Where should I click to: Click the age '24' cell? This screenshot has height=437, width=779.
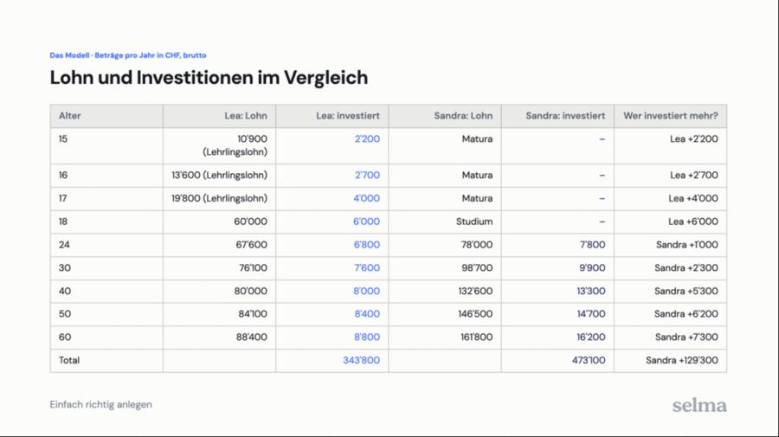click(106, 245)
